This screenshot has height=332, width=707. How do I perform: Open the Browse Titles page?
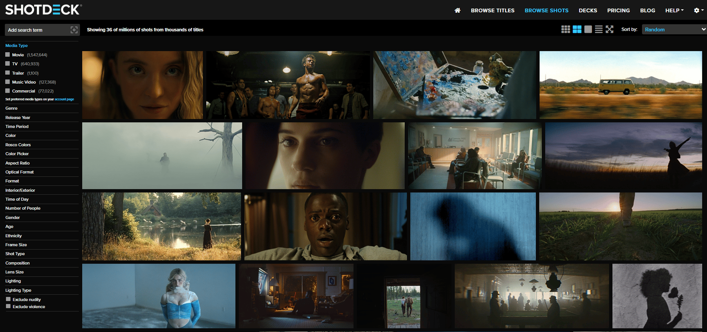[x=493, y=10]
